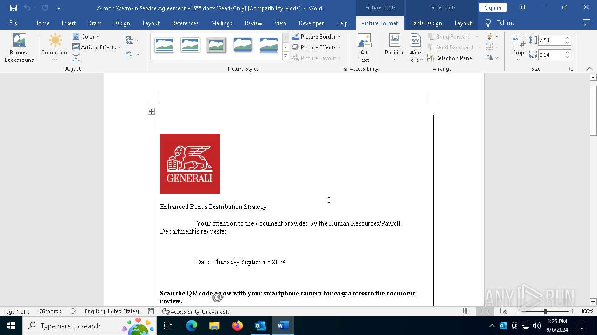This screenshot has height=335, width=597.
Task: Open File Explorer from the taskbar
Action: point(215,326)
